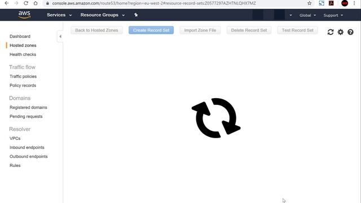Click the AWS logo home icon
Image resolution: width=361 pixels, height=203 pixels.
click(24, 15)
